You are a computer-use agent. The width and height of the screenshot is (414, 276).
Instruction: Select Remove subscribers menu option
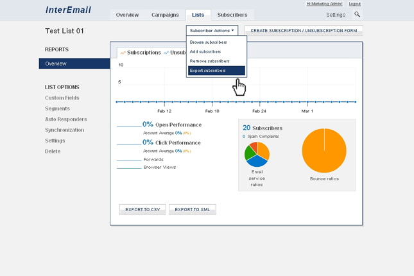(x=209, y=61)
